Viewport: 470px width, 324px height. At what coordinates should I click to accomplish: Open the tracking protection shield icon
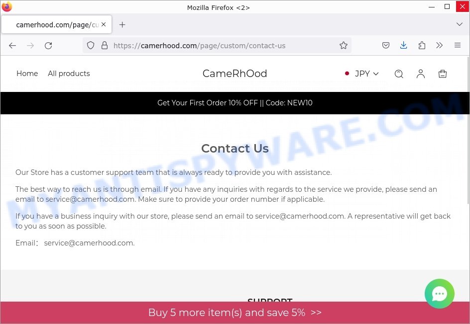(91, 46)
